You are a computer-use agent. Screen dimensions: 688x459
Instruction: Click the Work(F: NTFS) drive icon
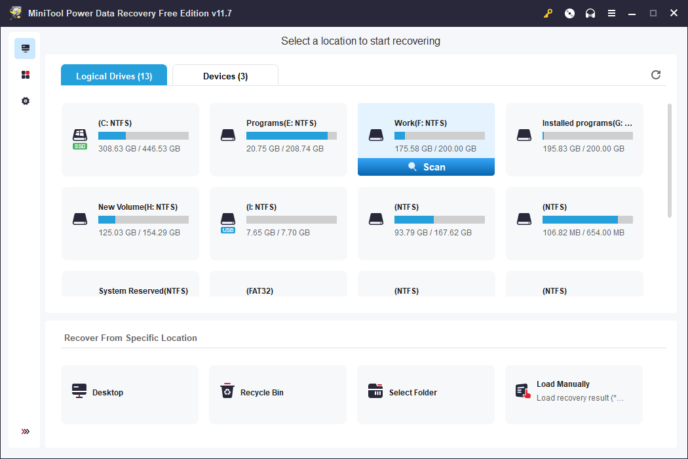coord(376,135)
